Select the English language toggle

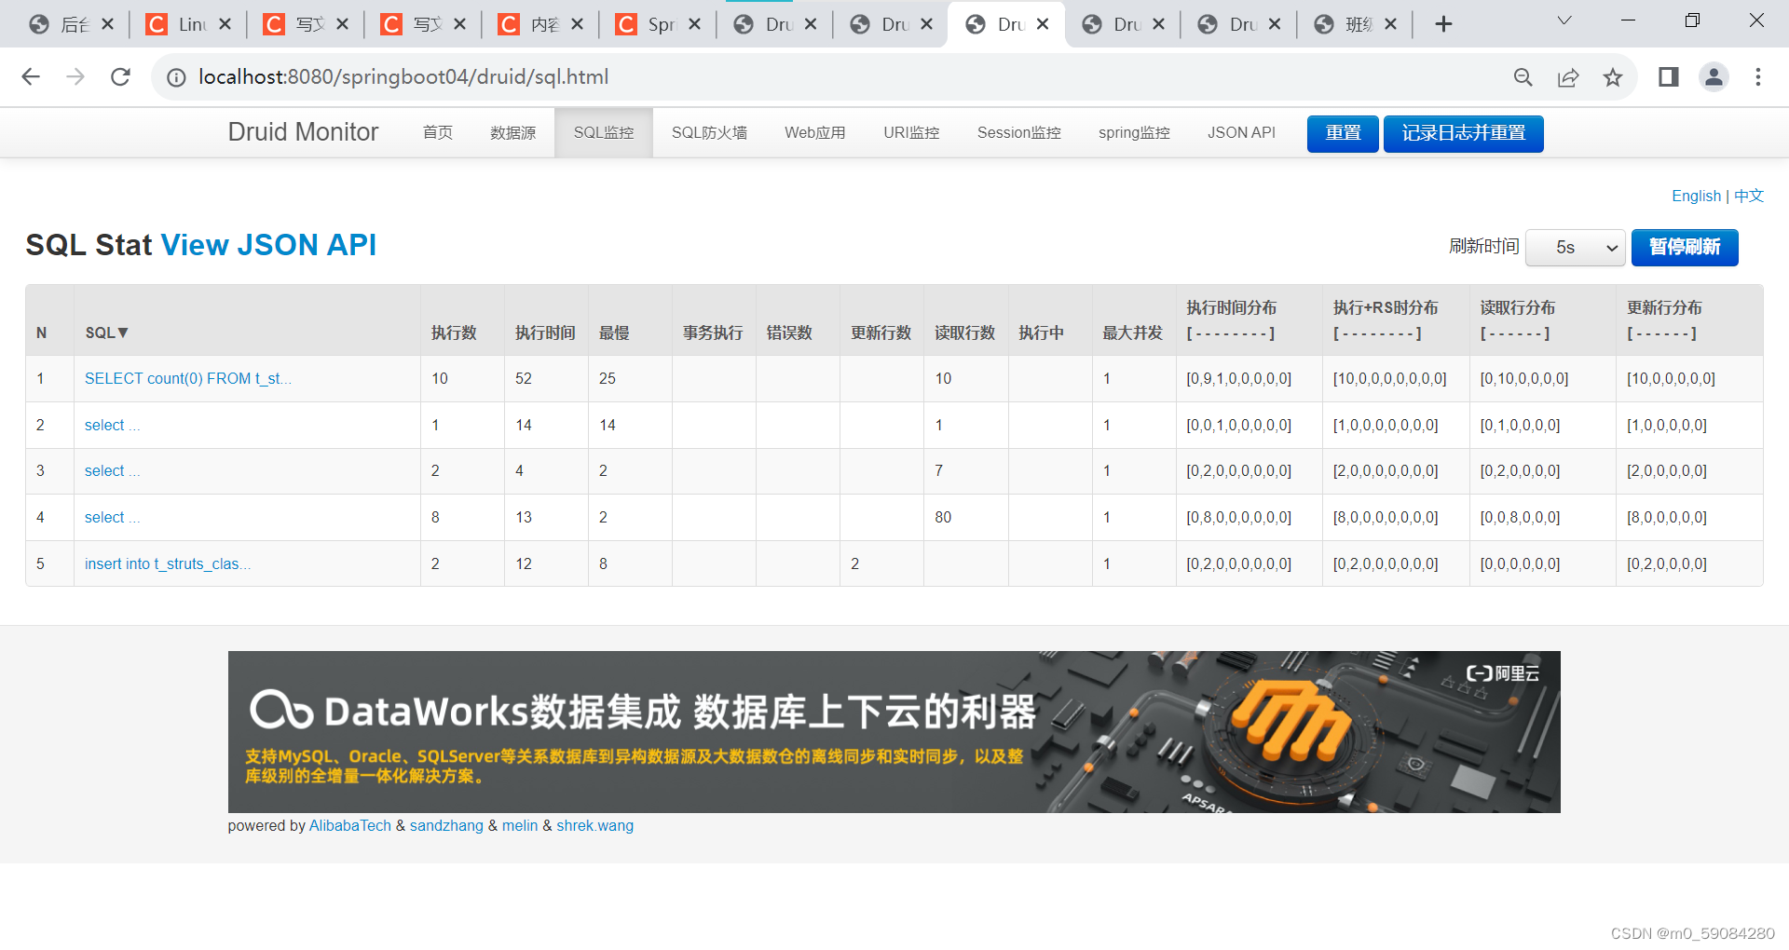pos(1696,196)
